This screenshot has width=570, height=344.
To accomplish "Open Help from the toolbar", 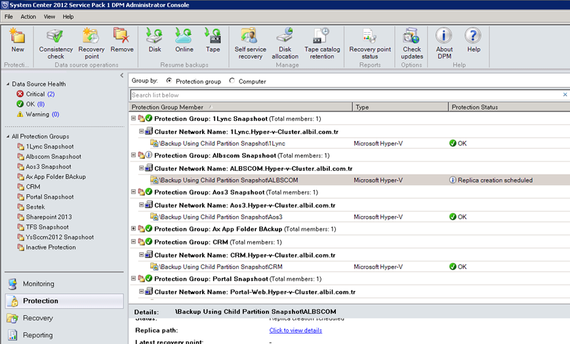I will tap(474, 40).
